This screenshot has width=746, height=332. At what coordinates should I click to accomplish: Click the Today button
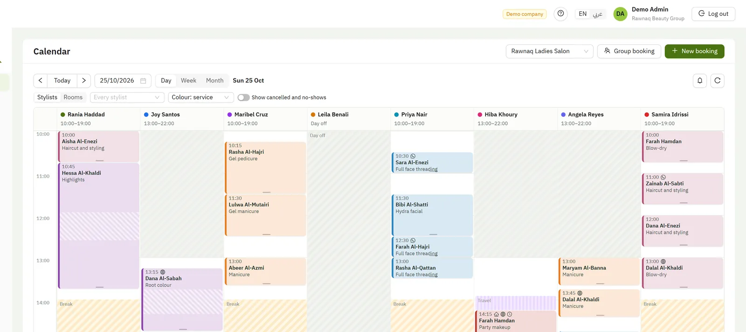click(62, 81)
